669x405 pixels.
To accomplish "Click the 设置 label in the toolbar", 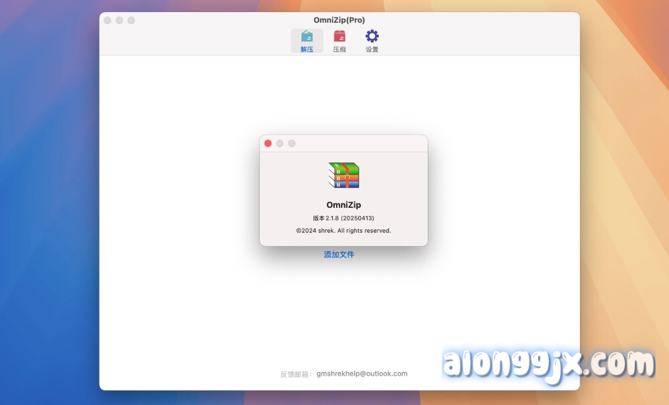I will (372, 49).
